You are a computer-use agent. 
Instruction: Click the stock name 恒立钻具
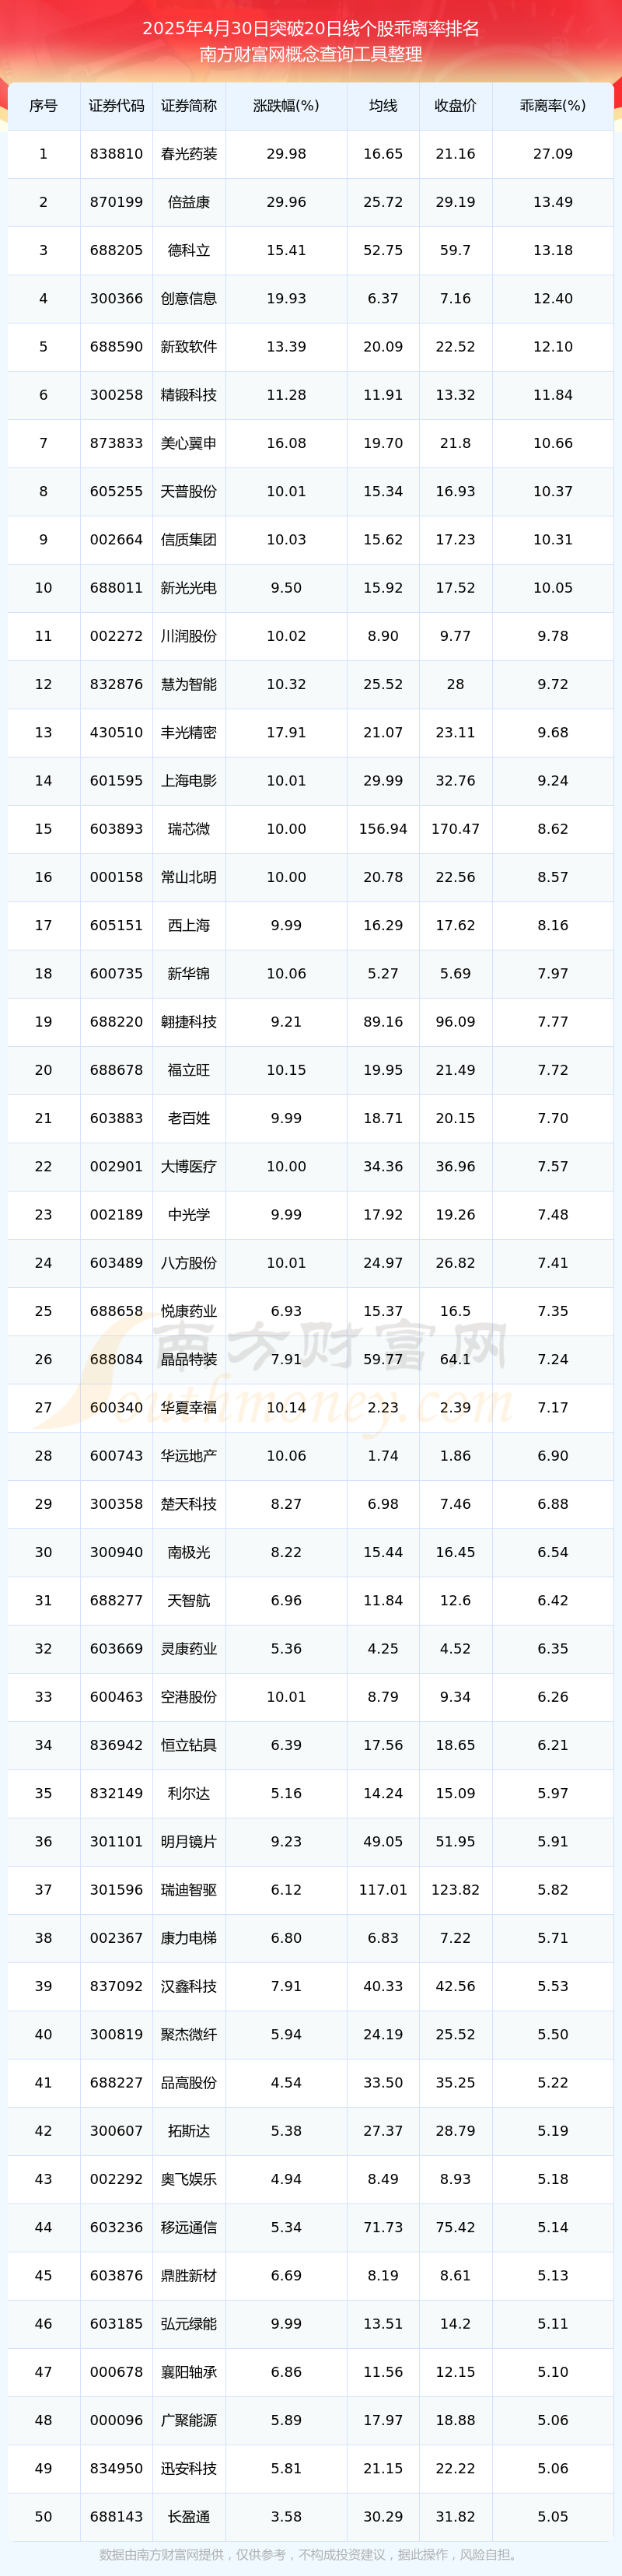[189, 1745]
